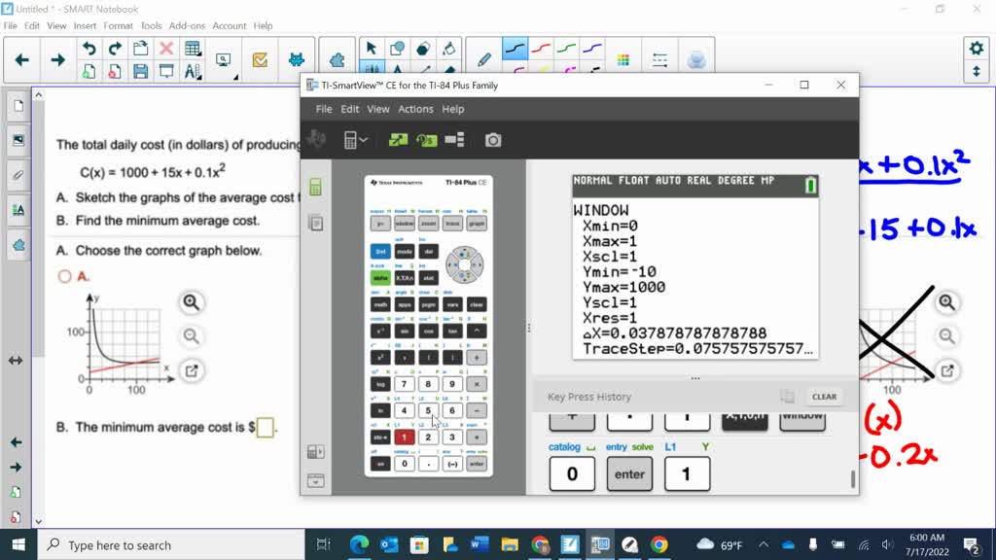
Task: Click the red X delete icon
Action: (x=166, y=49)
